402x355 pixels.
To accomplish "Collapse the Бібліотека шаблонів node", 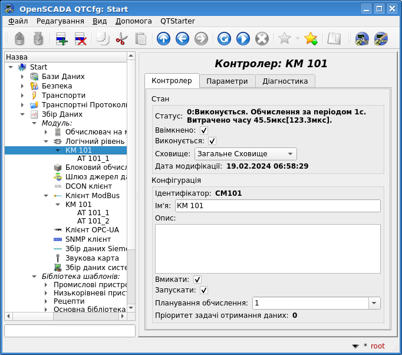I will [34, 277].
